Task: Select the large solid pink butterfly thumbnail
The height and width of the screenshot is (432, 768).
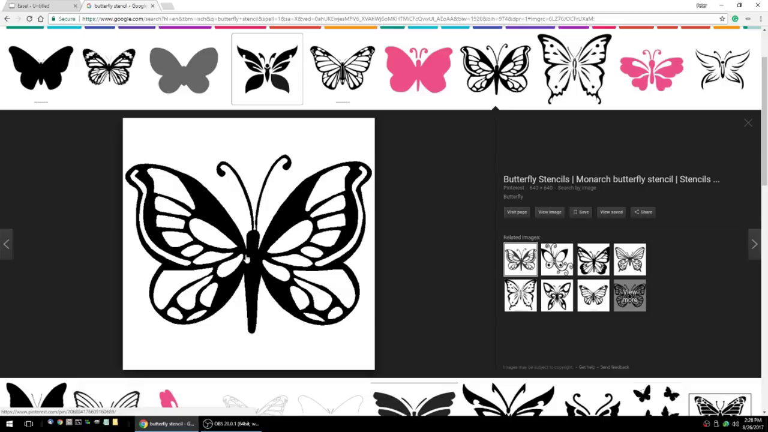Action: coord(418,70)
